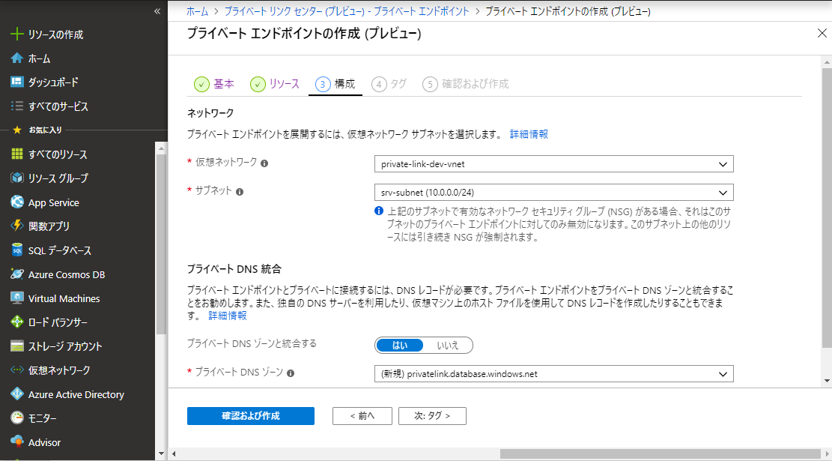Click ホーム in the breadcrumb
Image resolution: width=832 pixels, height=461 pixels.
(197, 11)
